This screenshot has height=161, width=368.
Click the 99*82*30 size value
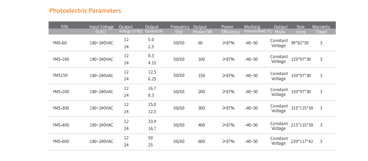(x=300, y=43)
